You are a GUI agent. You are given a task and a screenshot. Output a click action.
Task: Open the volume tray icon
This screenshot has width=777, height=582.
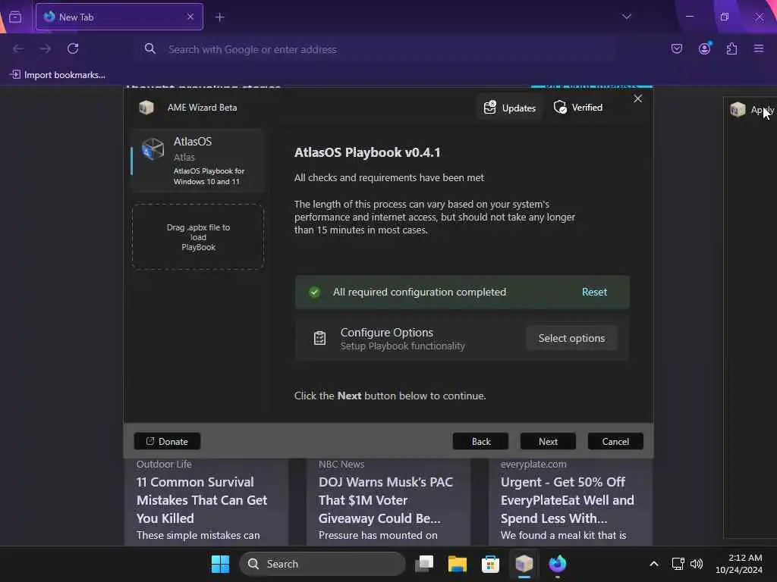click(x=697, y=564)
